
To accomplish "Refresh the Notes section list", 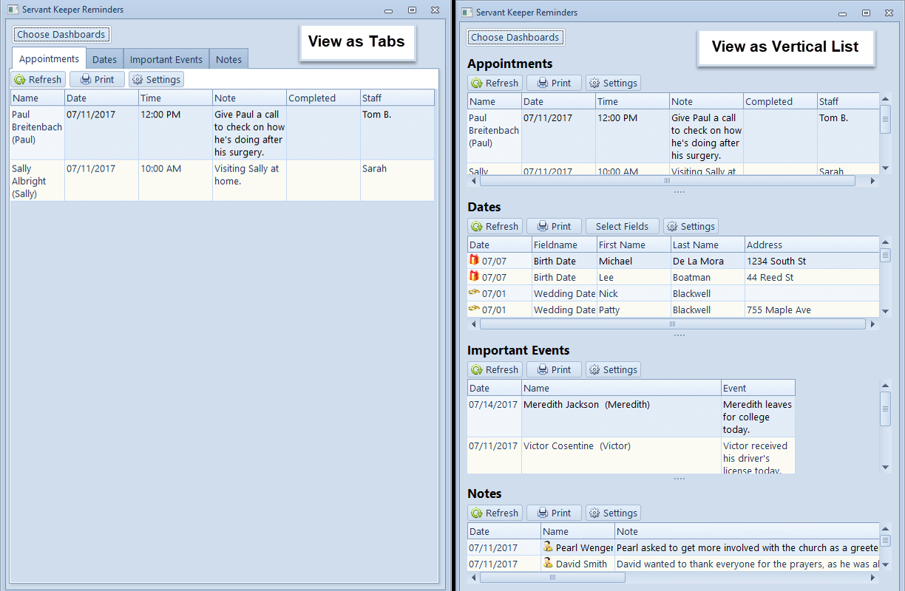I will click(x=495, y=513).
